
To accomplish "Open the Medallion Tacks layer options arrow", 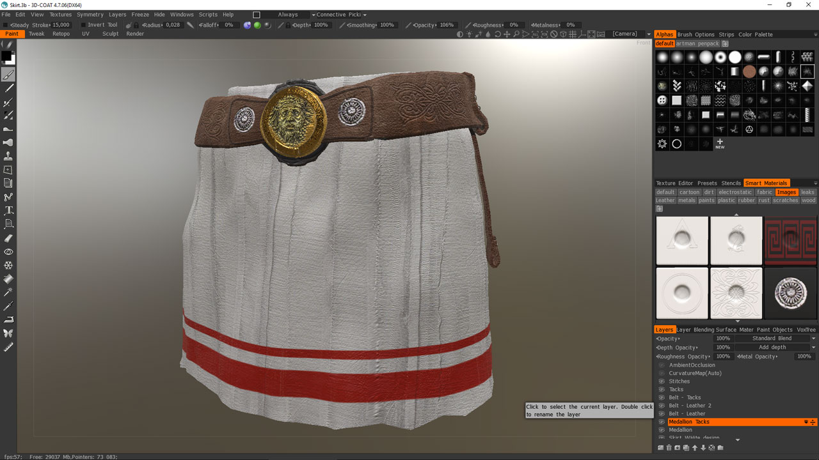I will click(x=806, y=422).
